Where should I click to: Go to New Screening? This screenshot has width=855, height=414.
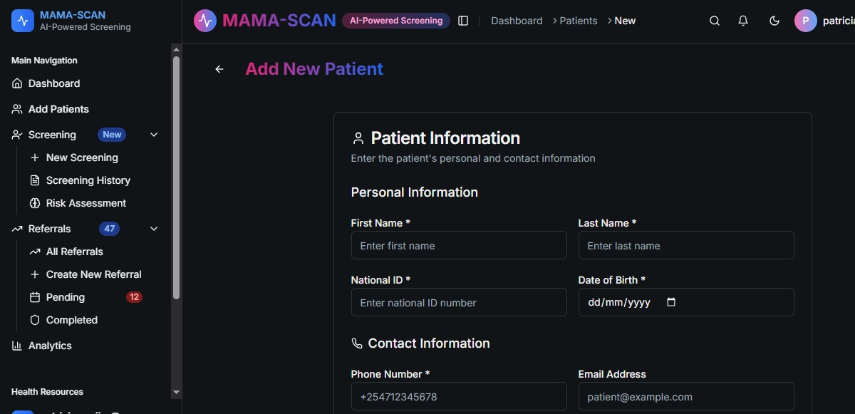tap(82, 157)
